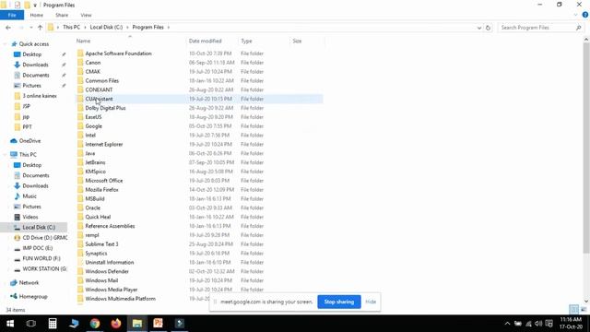Expand address bar history dropdown
This screenshot has width=590, height=332.
(x=479, y=28)
